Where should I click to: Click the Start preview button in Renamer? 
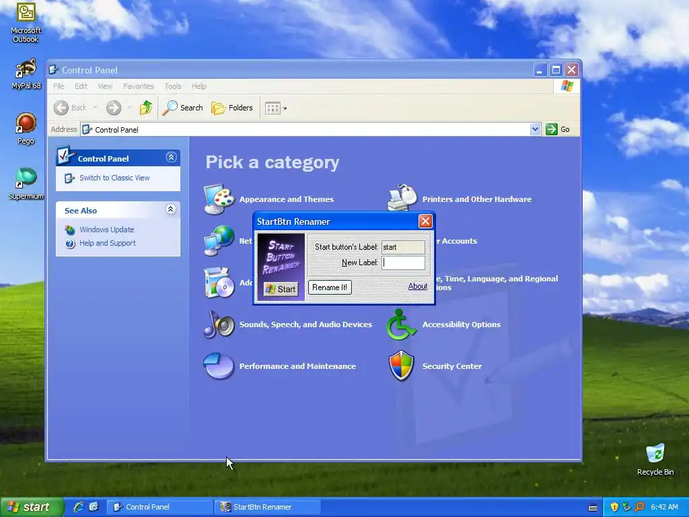pyautogui.click(x=281, y=289)
